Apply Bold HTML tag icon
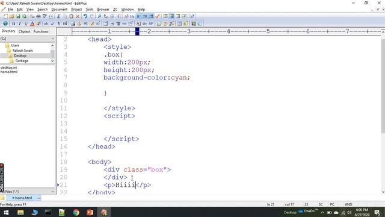This screenshot has height=217, width=385. tap(13, 24)
